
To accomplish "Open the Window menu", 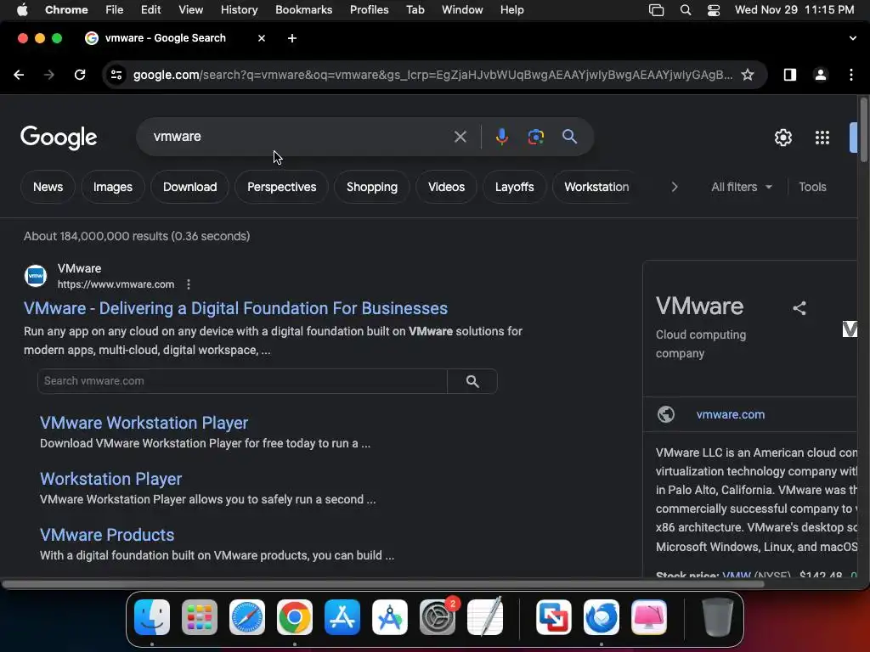I will [462, 10].
